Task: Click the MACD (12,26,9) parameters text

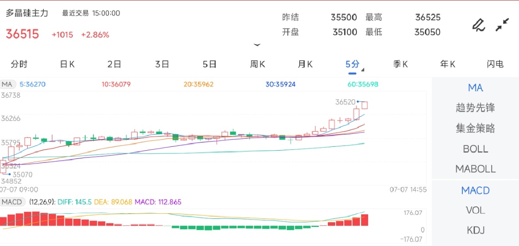Action: [x=42, y=202]
